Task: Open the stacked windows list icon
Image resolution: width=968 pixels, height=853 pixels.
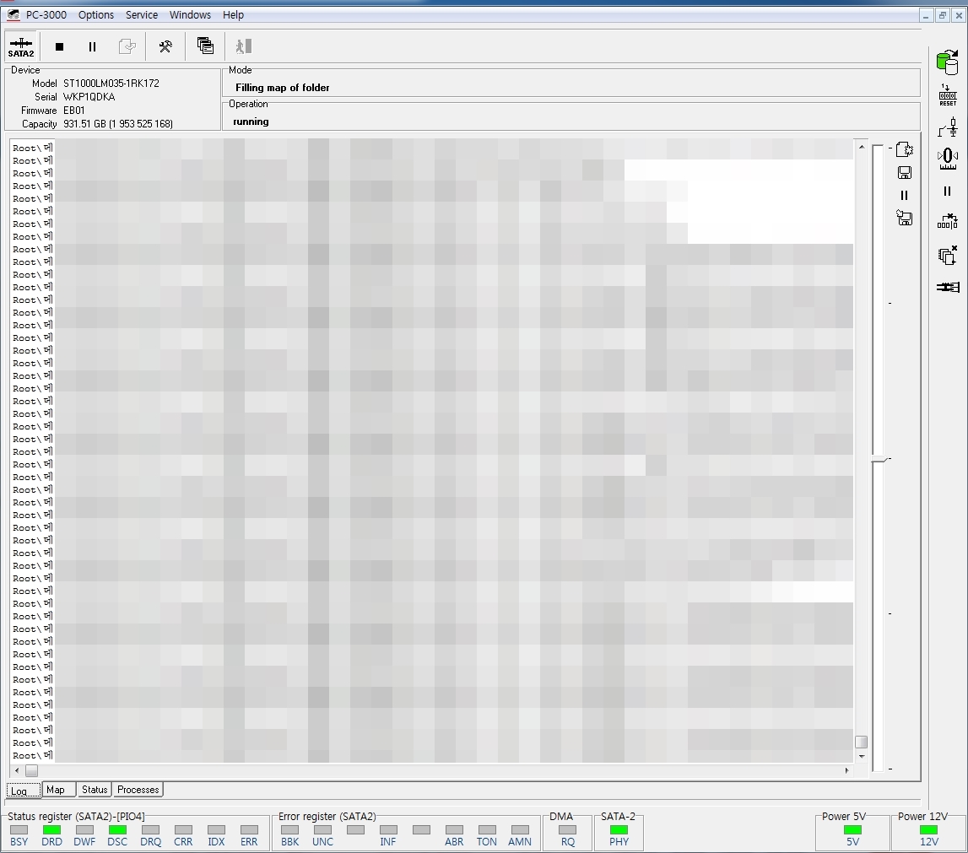Action: [x=205, y=46]
